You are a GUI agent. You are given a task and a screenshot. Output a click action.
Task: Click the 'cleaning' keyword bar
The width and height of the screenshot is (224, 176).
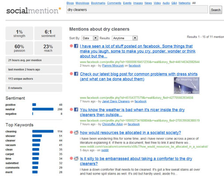(43, 131)
